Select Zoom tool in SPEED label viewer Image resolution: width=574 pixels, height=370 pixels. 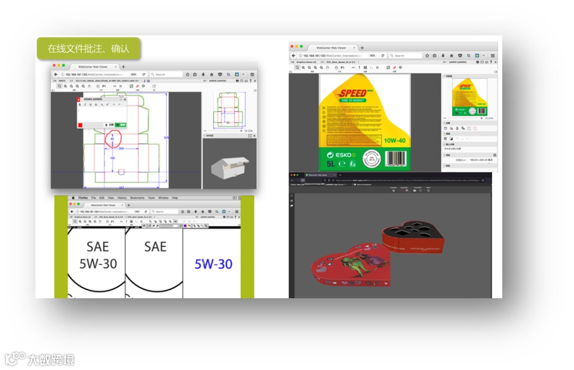(x=297, y=68)
